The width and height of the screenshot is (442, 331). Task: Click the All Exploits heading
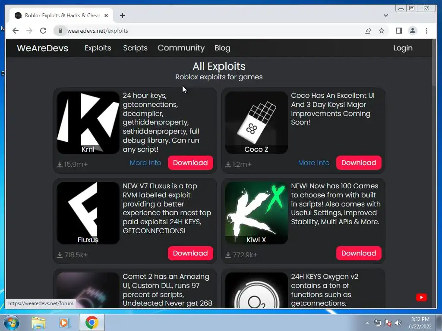click(219, 66)
